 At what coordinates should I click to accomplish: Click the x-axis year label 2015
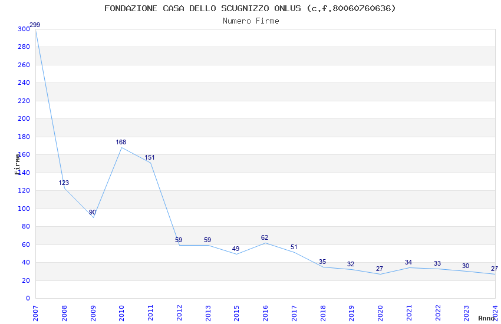(x=237, y=313)
